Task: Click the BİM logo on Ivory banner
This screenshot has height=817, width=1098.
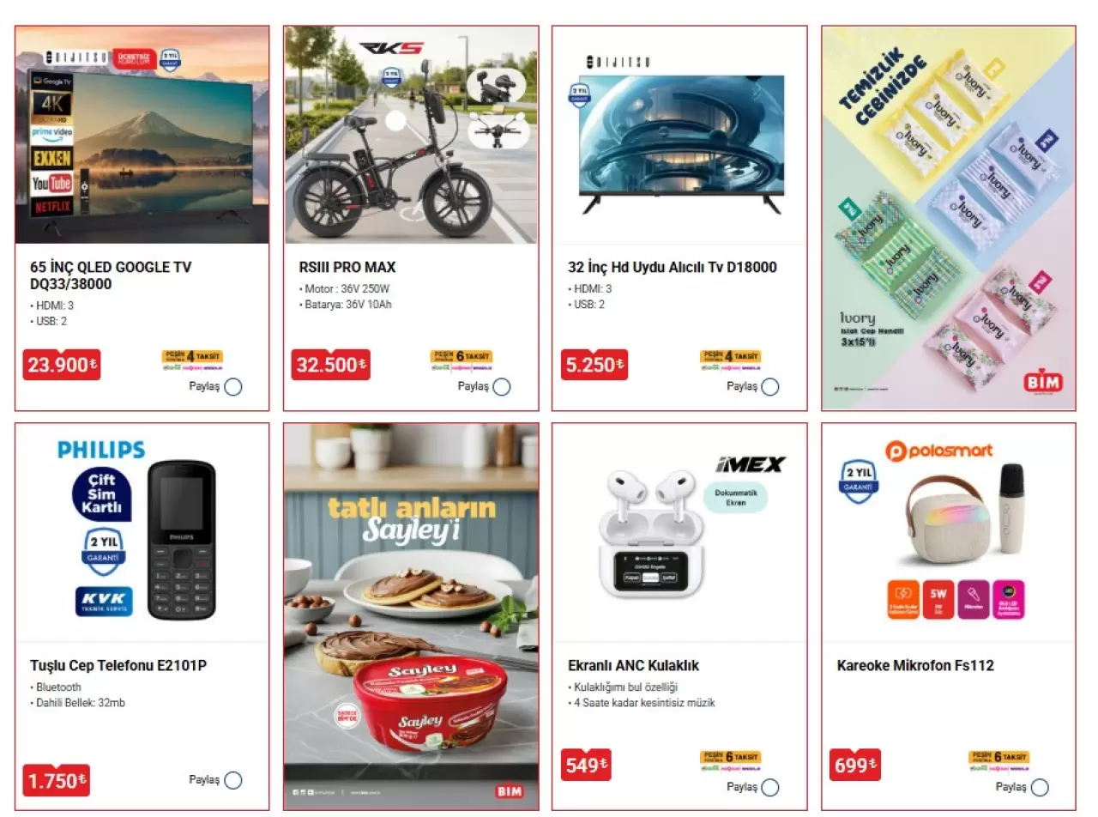Action: pyautogui.click(x=1042, y=383)
